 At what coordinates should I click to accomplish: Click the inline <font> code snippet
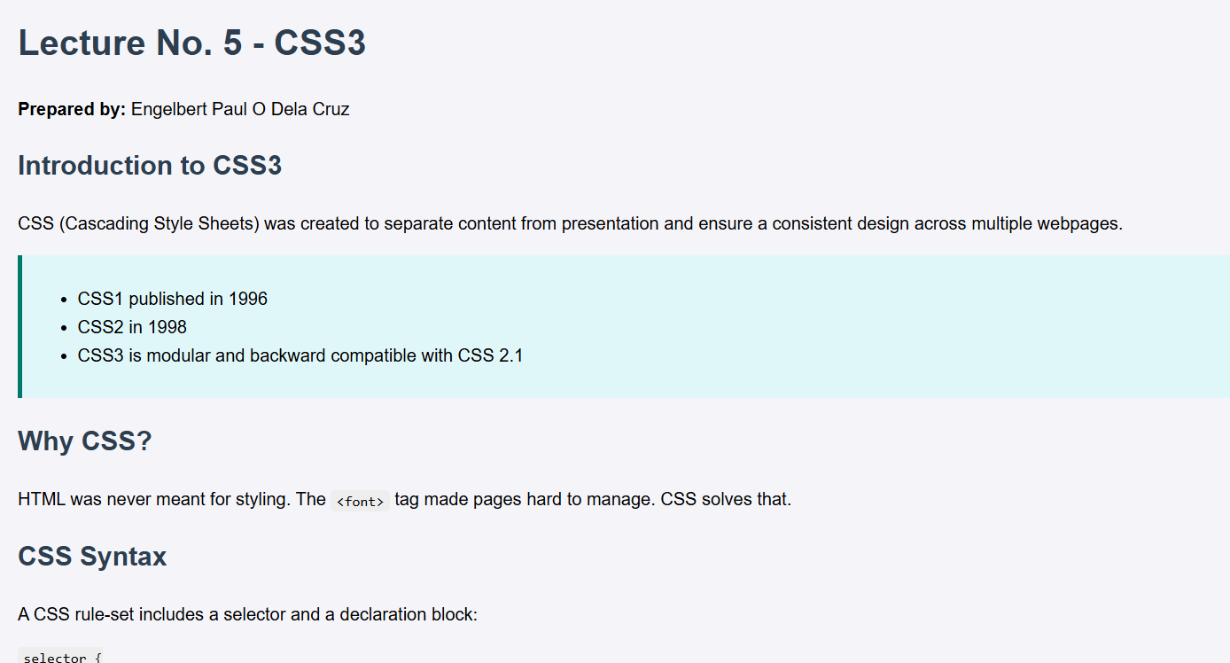[x=360, y=501]
